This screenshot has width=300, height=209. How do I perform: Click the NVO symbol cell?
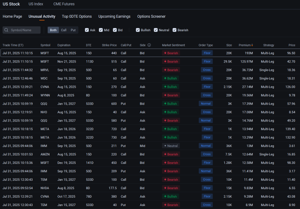(44, 112)
